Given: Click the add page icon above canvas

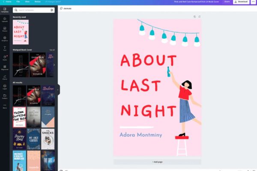Looking at the screenshot, I should [x=199, y=17].
